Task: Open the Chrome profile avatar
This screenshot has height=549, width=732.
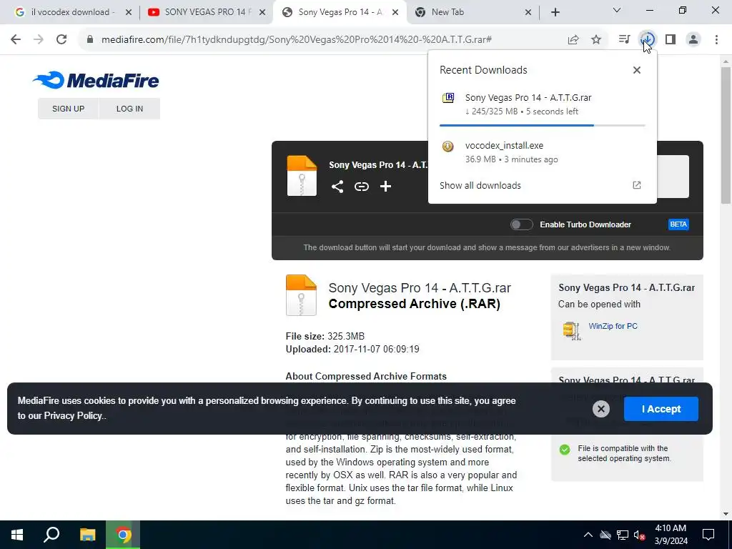Action: click(693, 39)
